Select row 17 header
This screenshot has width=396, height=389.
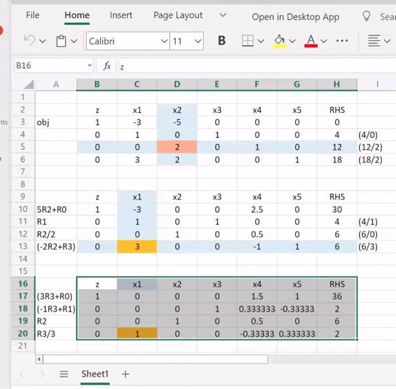click(x=23, y=296)
